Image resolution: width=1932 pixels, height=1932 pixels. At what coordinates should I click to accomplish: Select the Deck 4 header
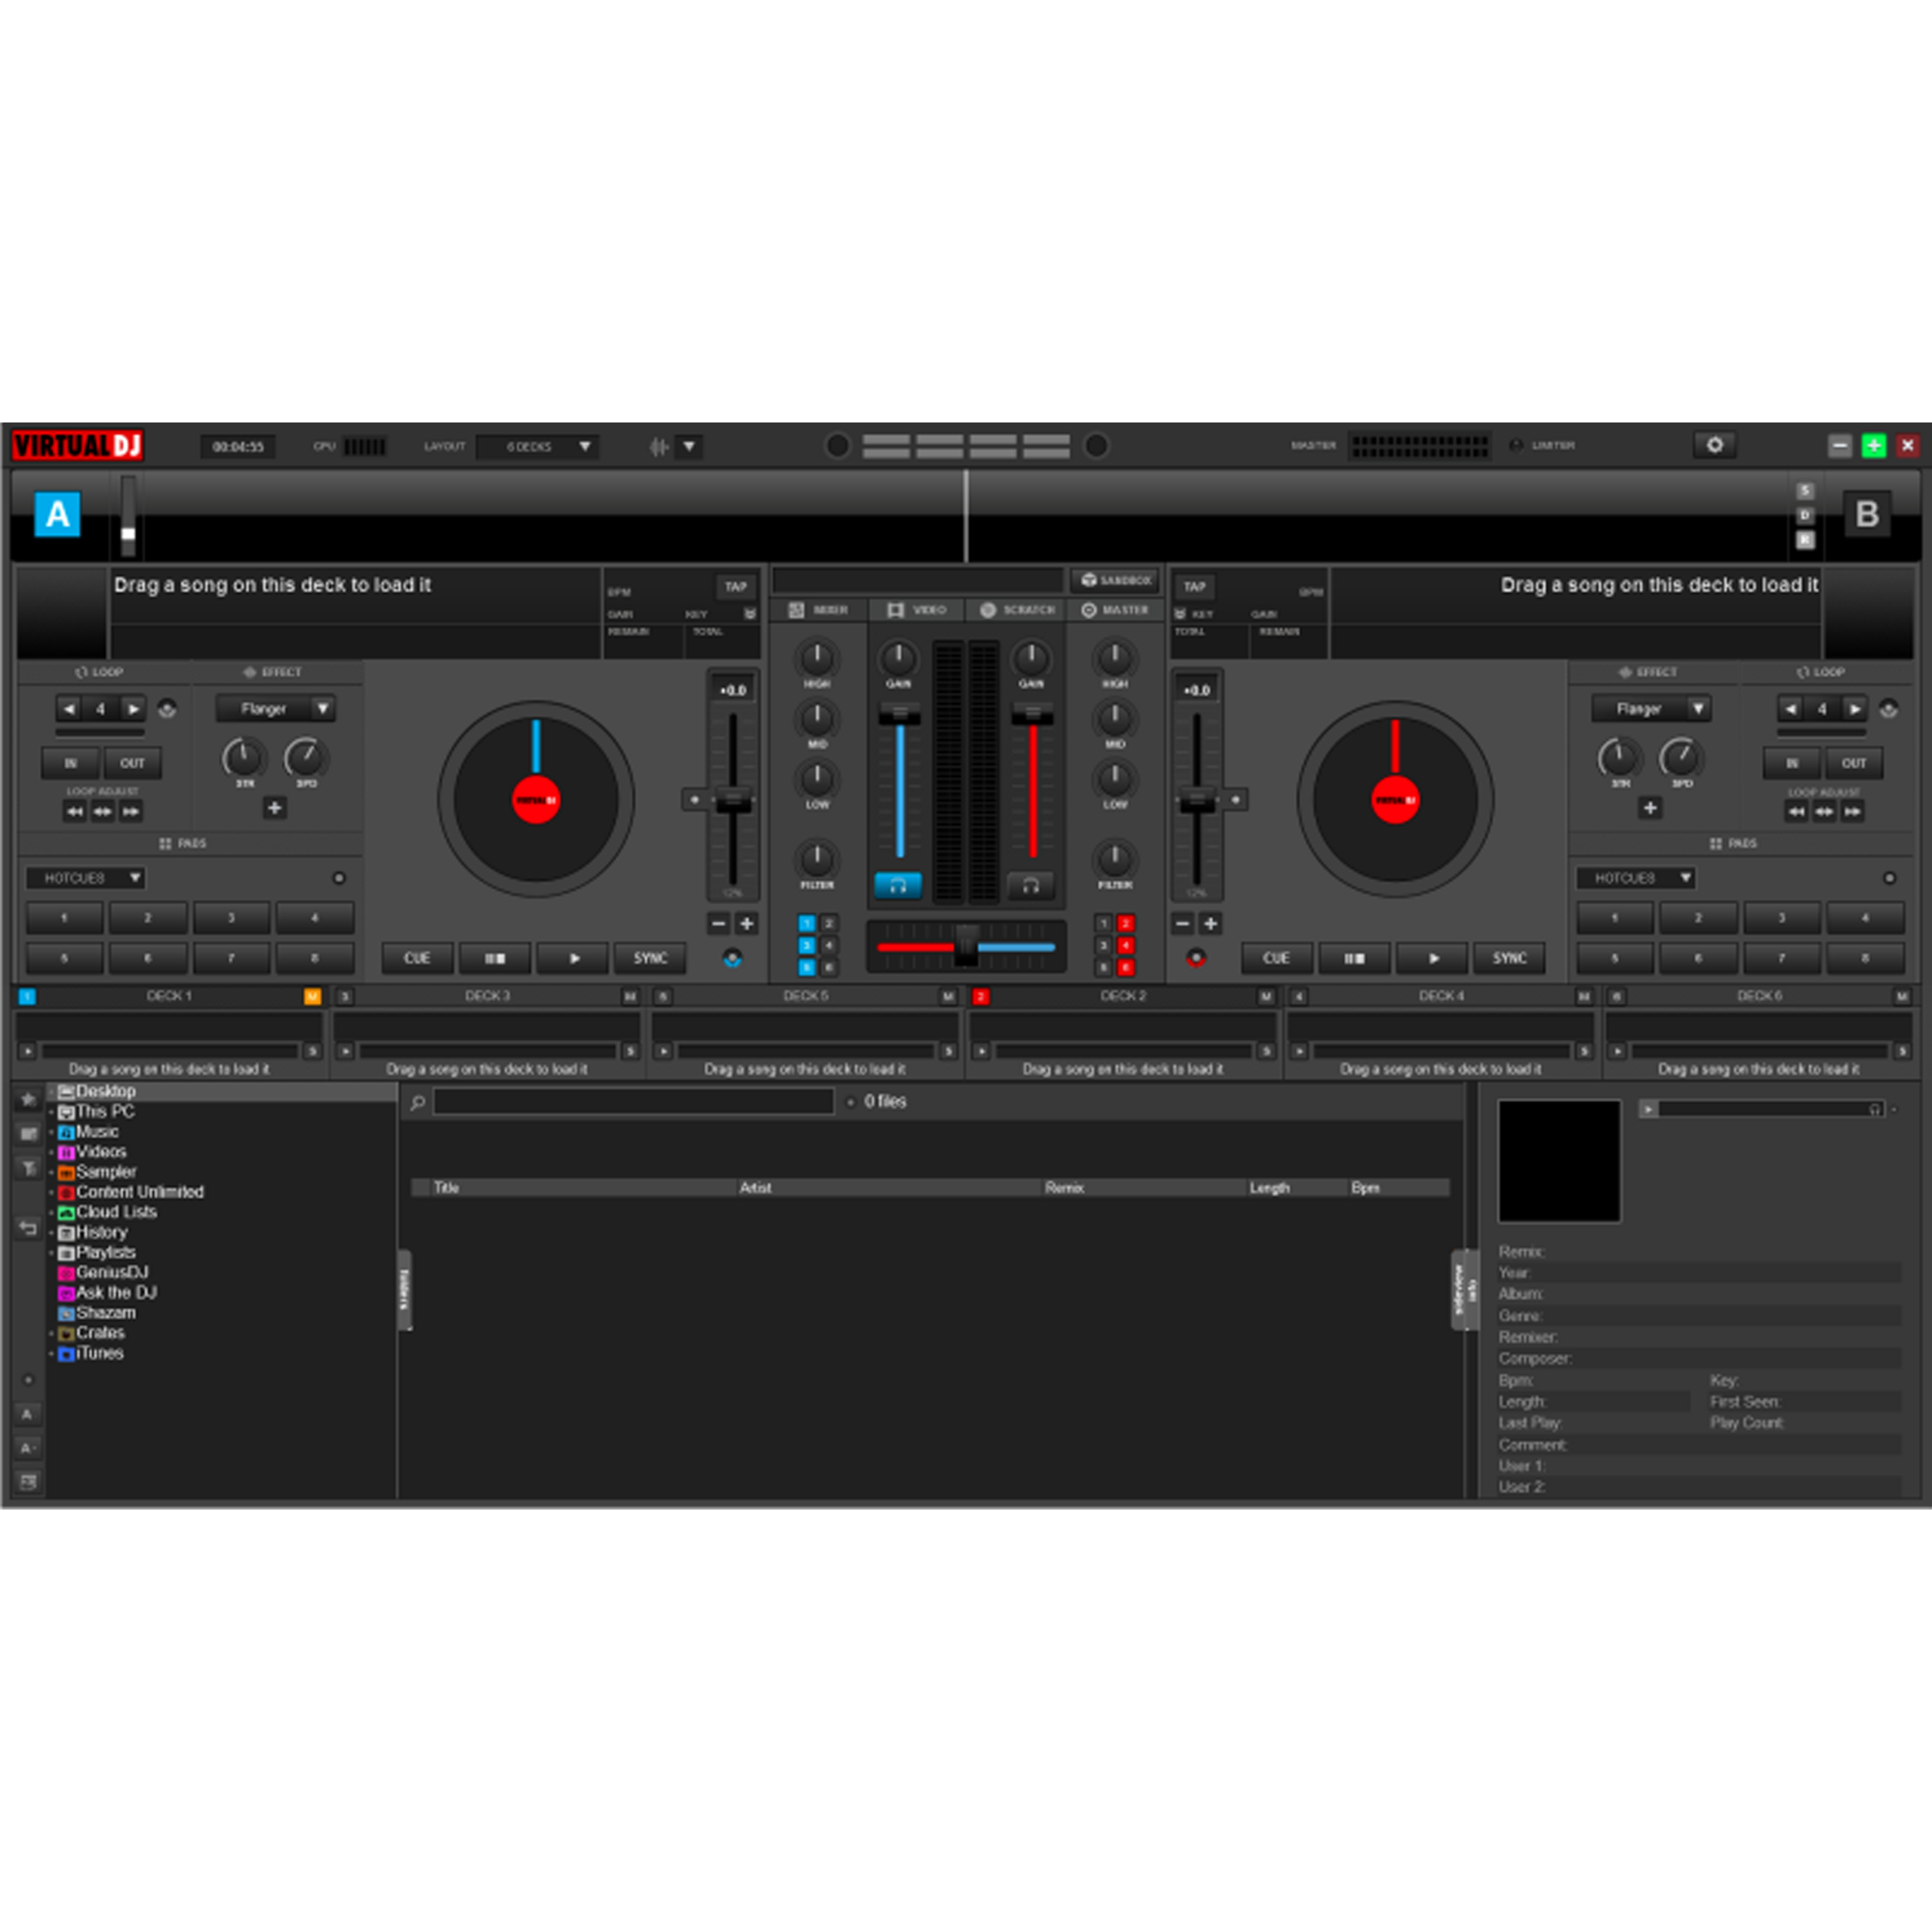click(1441, 996)
